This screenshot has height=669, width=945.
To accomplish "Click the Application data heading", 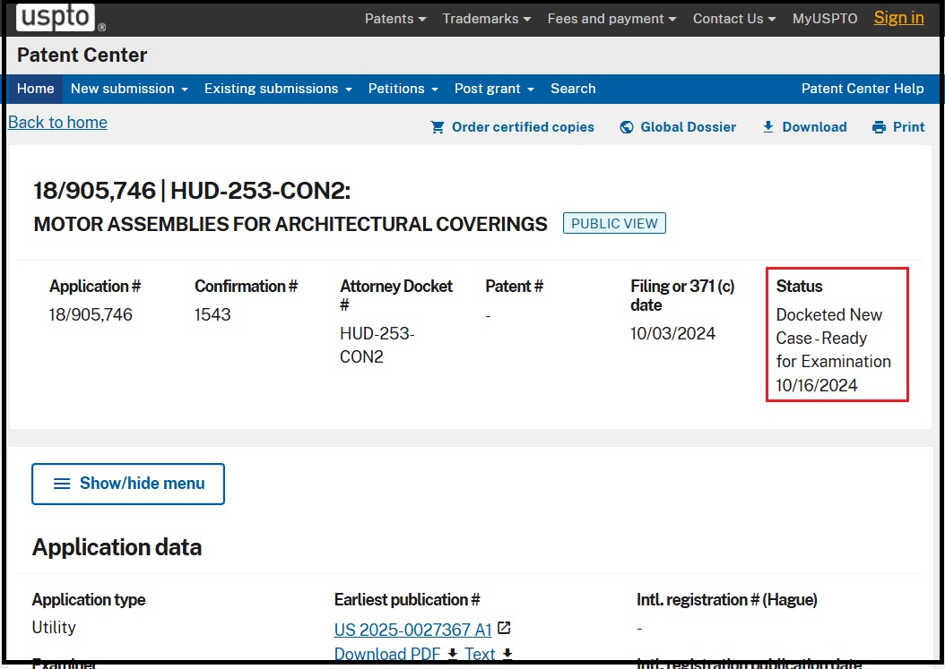I will coord(117,547).
